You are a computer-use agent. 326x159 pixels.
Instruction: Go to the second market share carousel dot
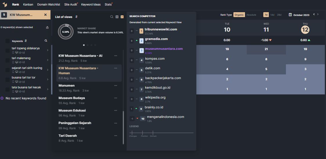click(88, 45)
